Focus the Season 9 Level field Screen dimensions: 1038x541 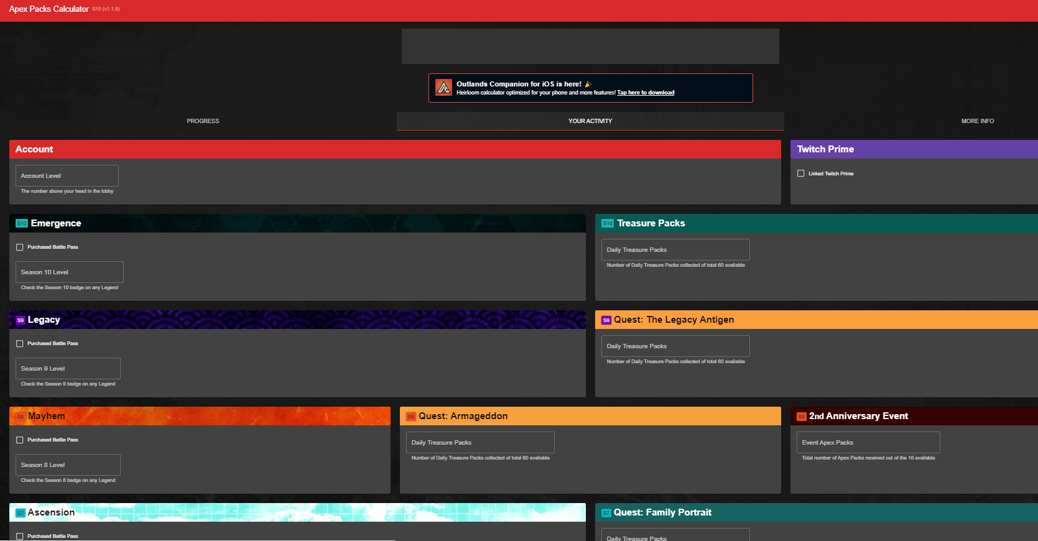coord(68,368)
